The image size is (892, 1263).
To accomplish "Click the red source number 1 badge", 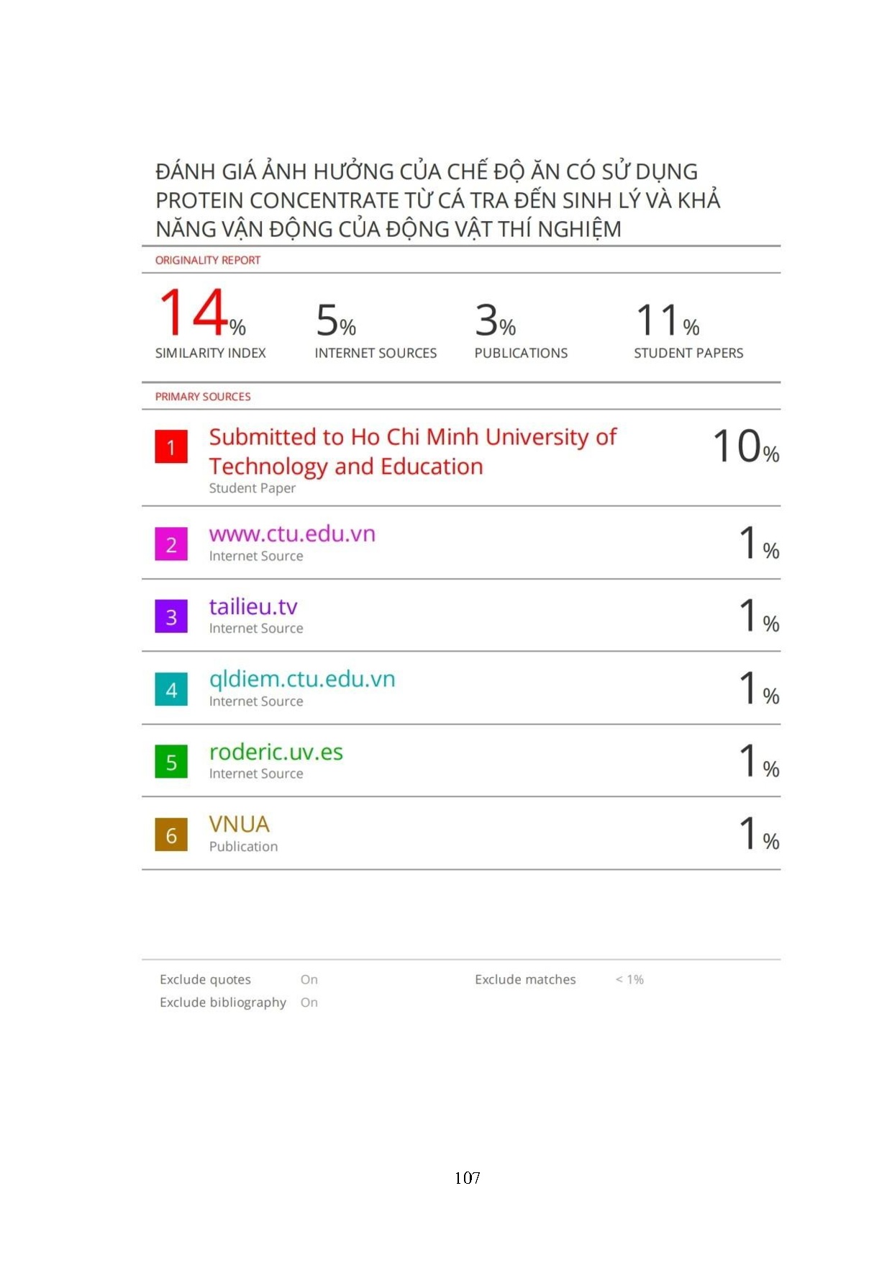I will [x=171, y=446].
